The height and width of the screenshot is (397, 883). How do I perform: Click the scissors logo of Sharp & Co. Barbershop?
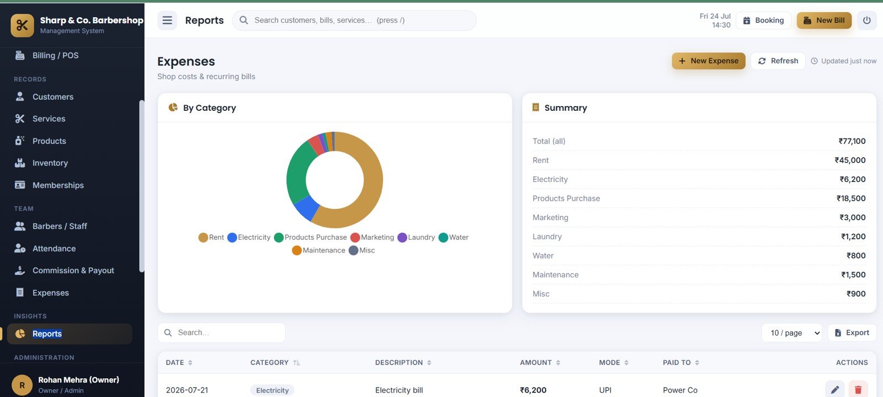(x=22, y=25)
